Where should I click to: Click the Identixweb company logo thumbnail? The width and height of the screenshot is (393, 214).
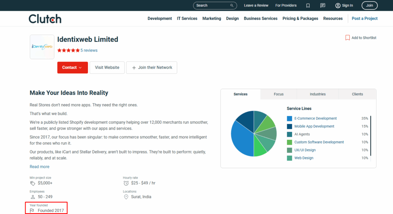[42, 47]
